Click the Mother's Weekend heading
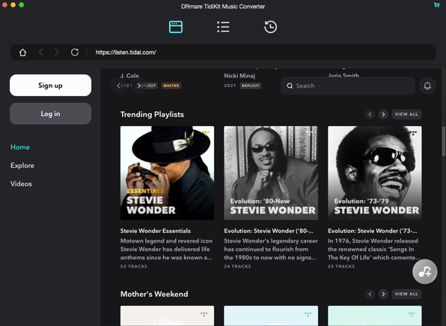Screen dimensions: 446x326 pyautogui.click(x=154, y=294)
